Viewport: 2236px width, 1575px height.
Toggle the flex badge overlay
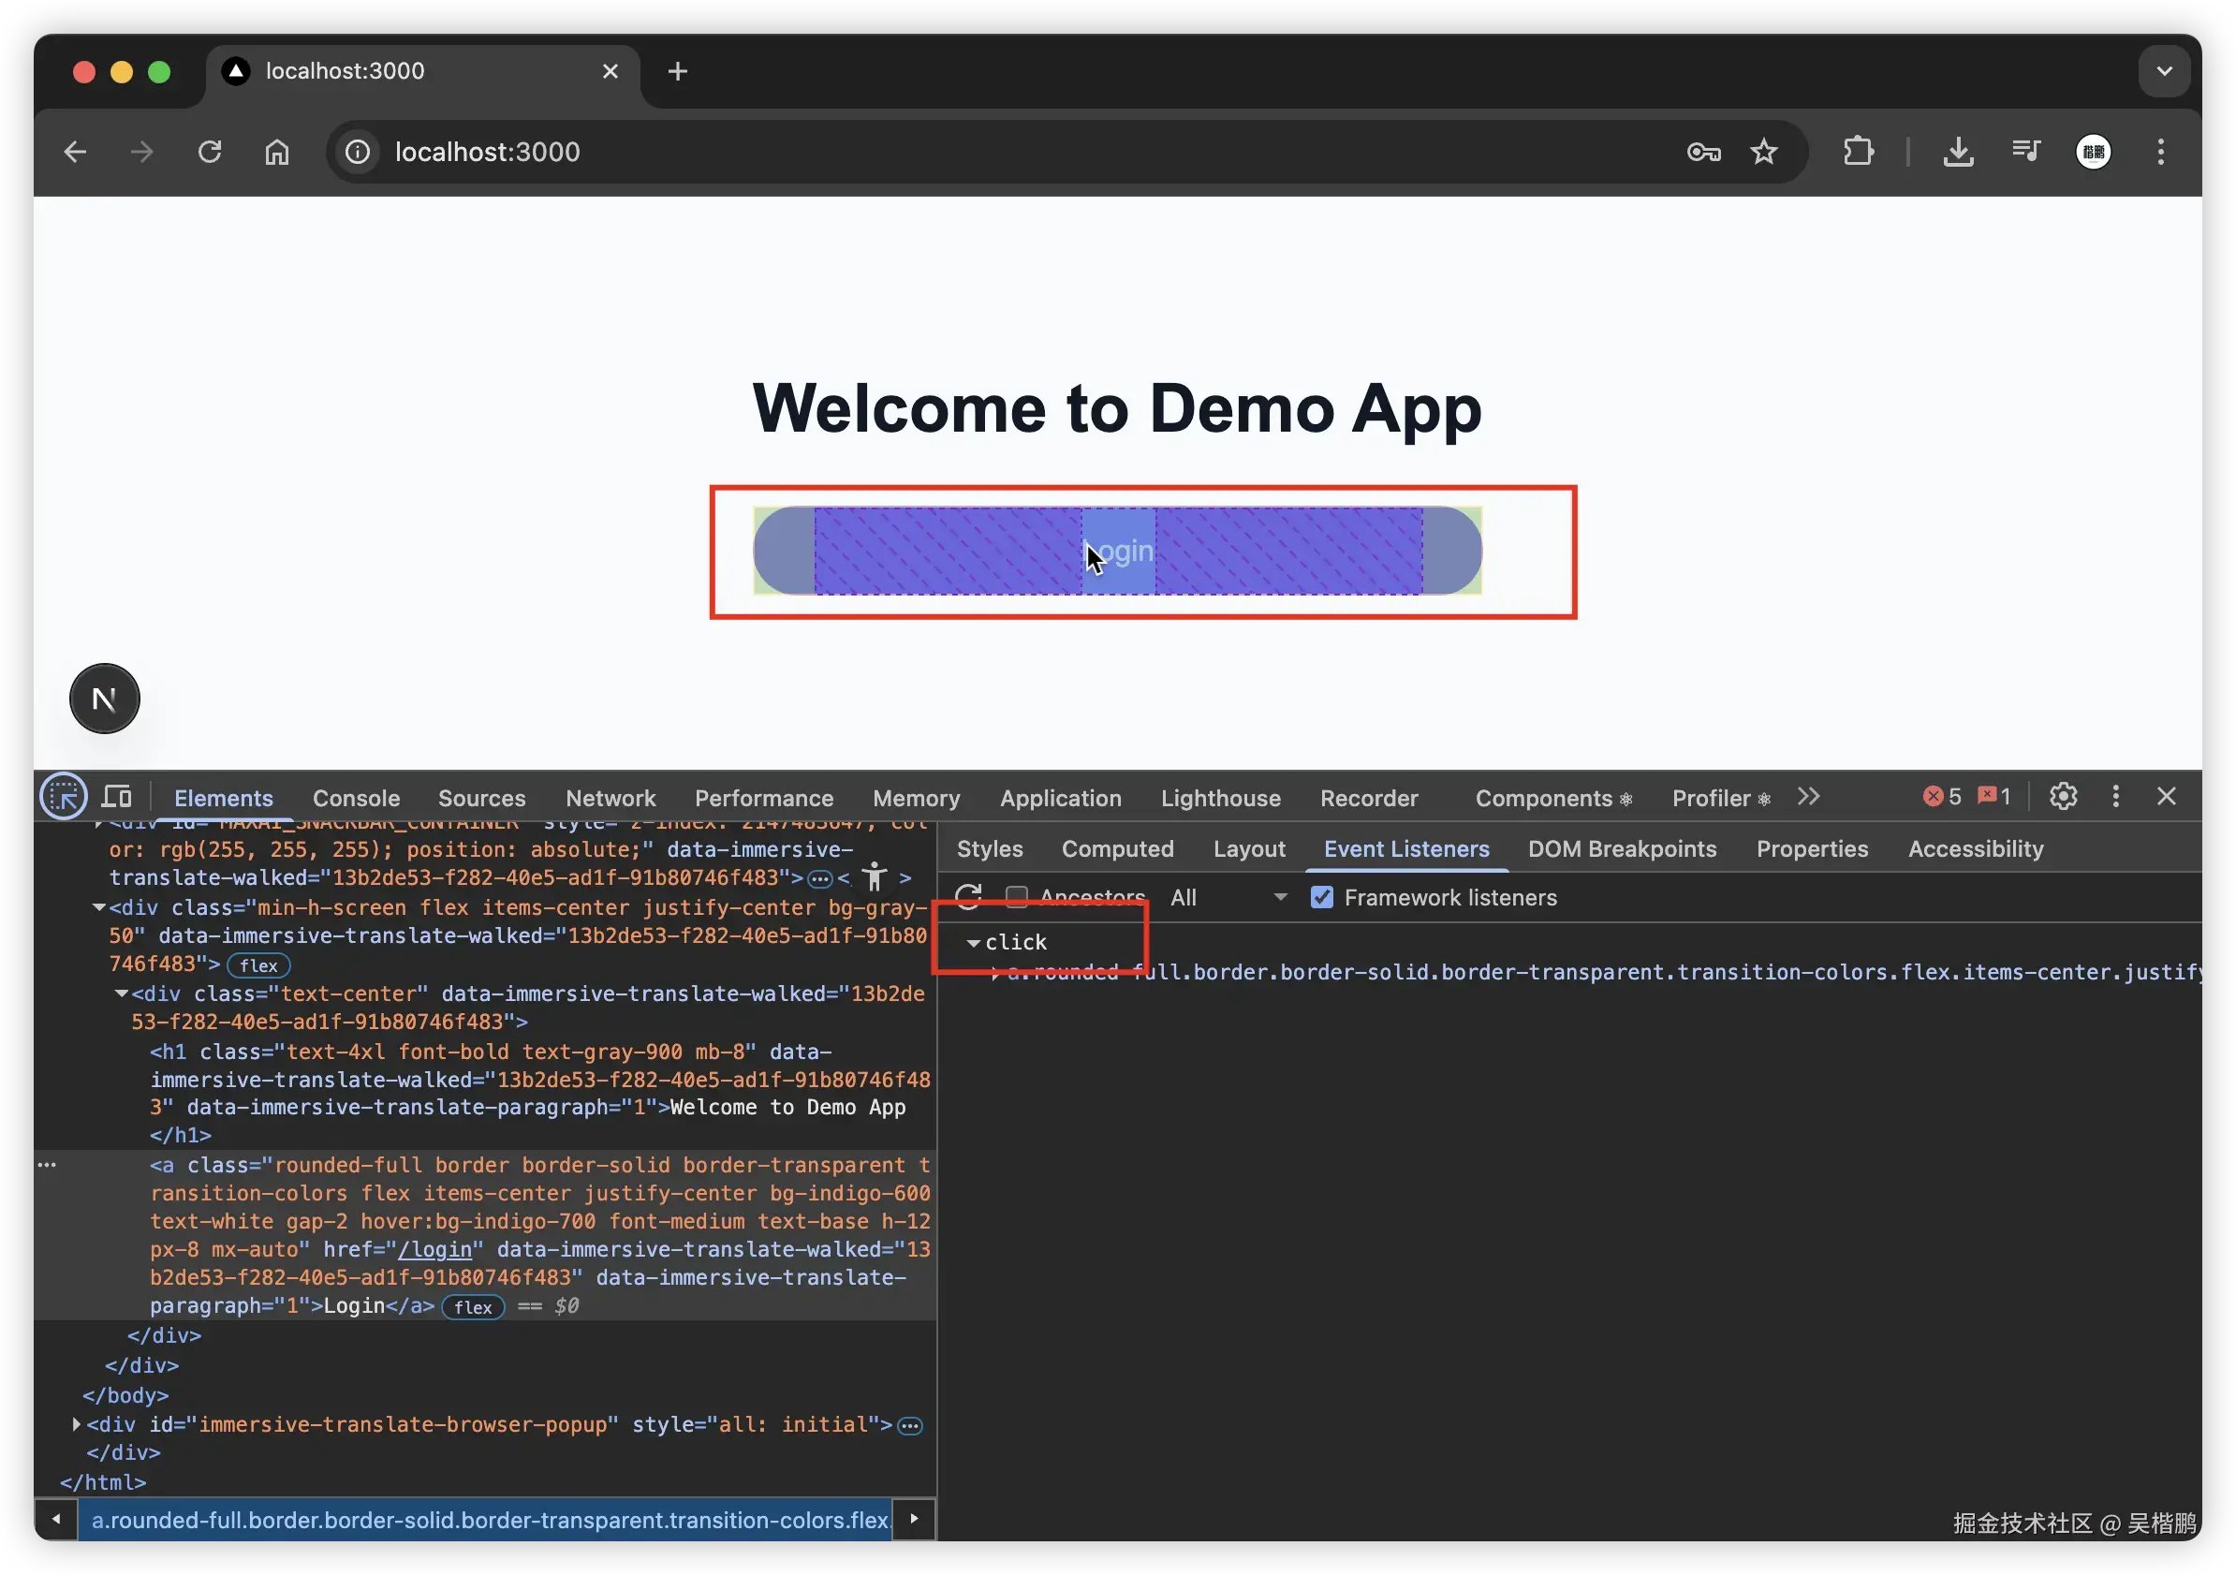[472, 1306]
